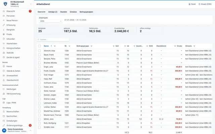The image size is (215, 134).
Task: Export the table to Excel
Action: tap(192, 4)
